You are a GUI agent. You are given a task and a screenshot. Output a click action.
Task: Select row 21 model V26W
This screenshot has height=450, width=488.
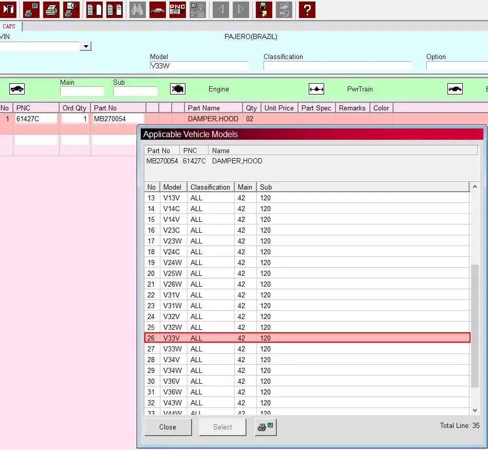point(307,284)
